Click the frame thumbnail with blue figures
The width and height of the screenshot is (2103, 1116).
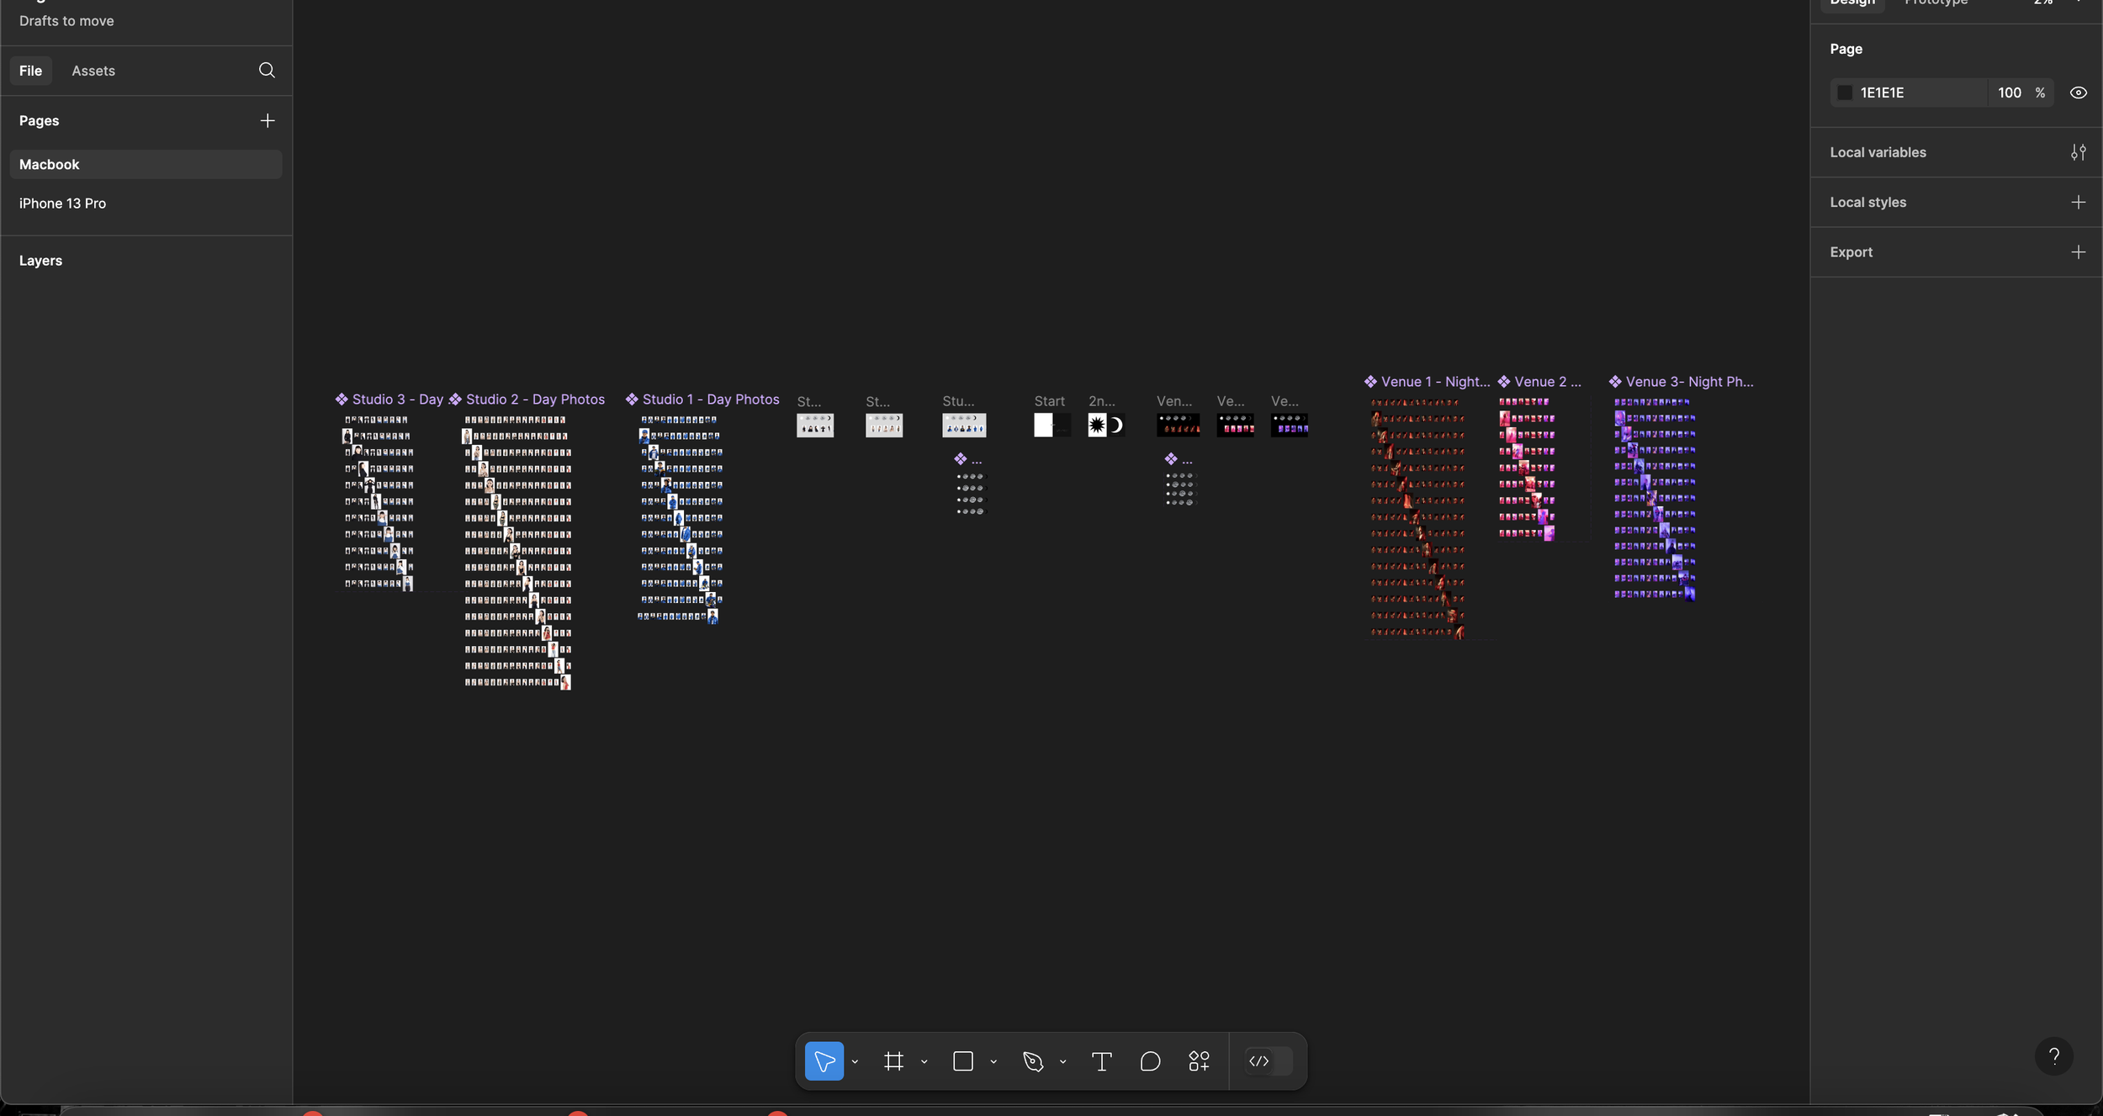(x=964, y=425)
